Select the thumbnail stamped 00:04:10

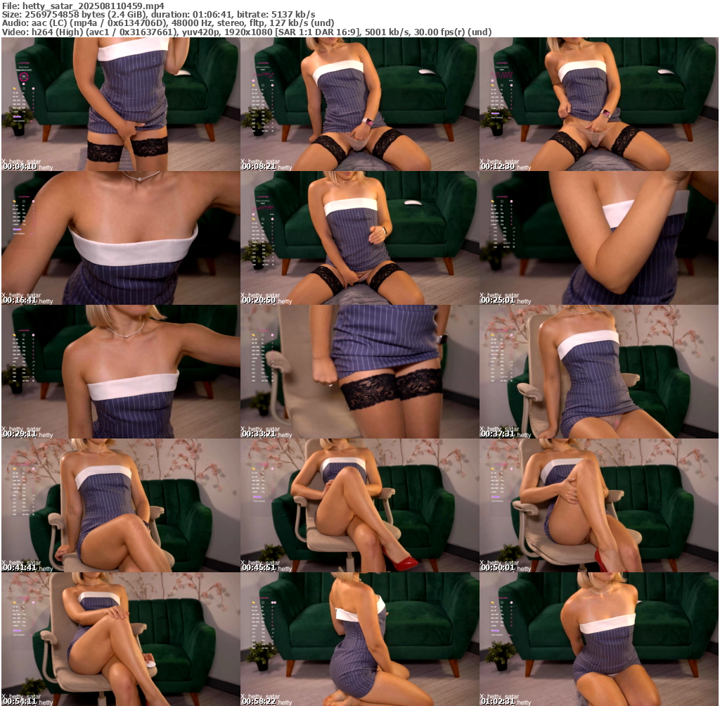click(120, 104)
